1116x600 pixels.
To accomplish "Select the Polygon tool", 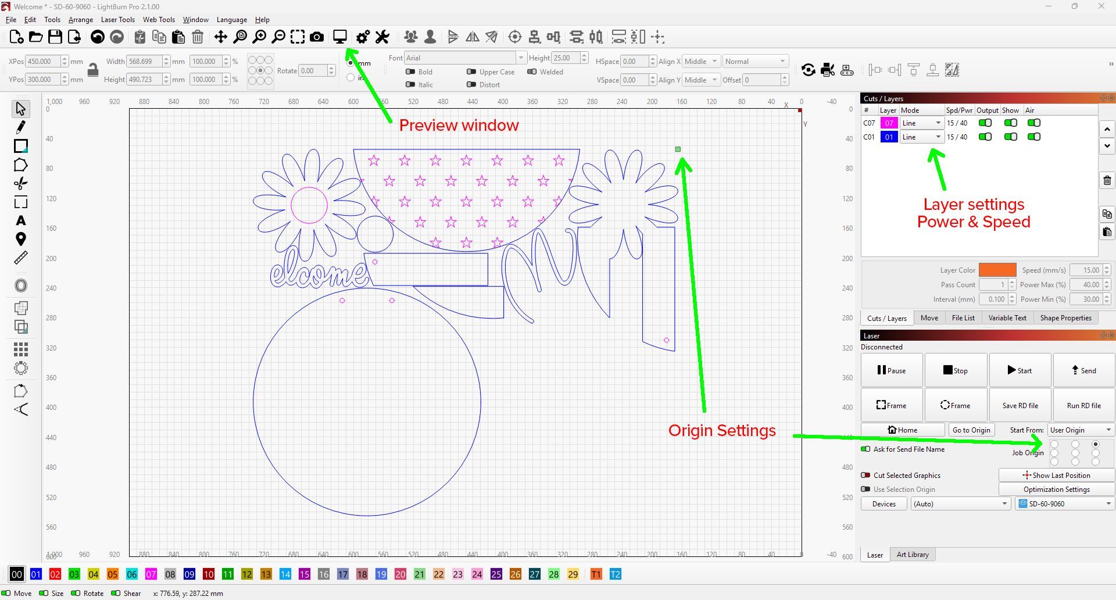I will click(x=21, y=165).
